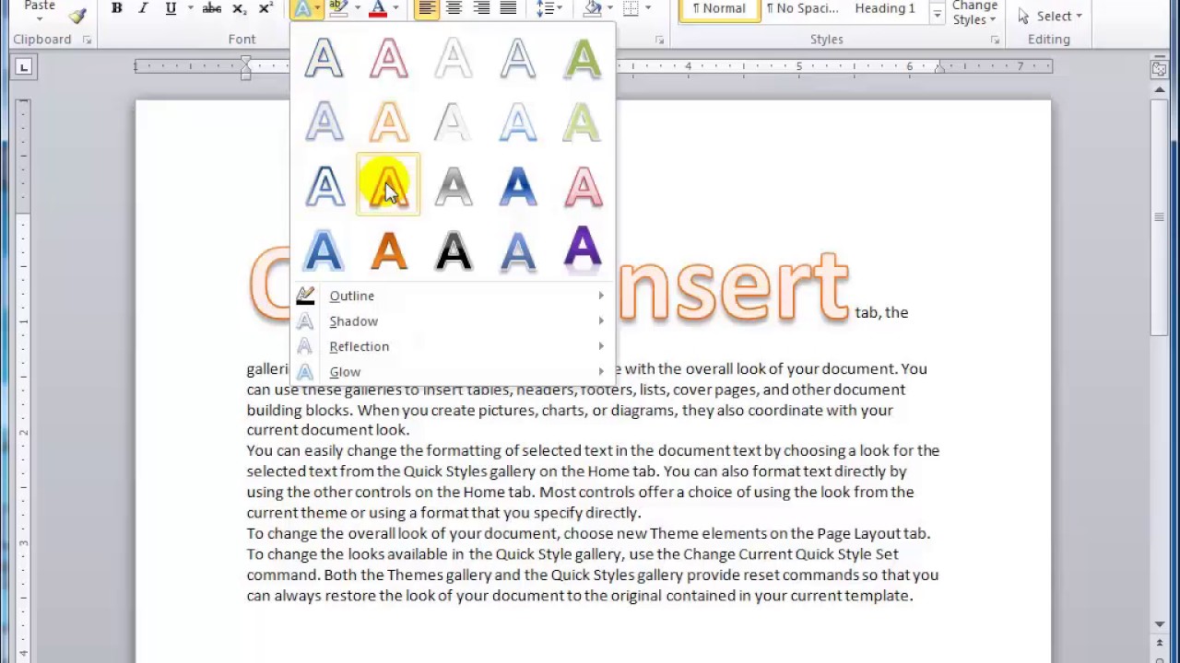Open the Paste dropdown arrow

point(40,17)
